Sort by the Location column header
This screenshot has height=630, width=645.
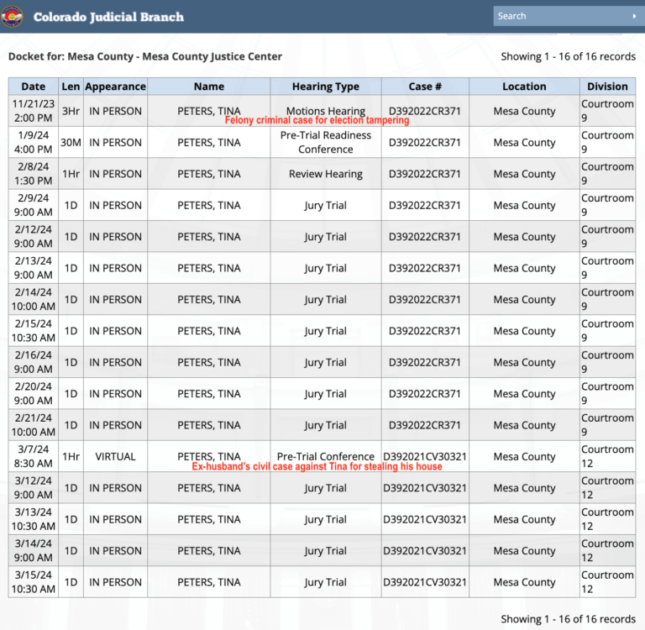tap(524, 87)
